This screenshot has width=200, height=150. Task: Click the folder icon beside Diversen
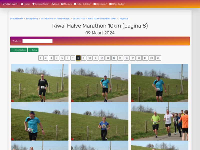[x=95, y=4]
